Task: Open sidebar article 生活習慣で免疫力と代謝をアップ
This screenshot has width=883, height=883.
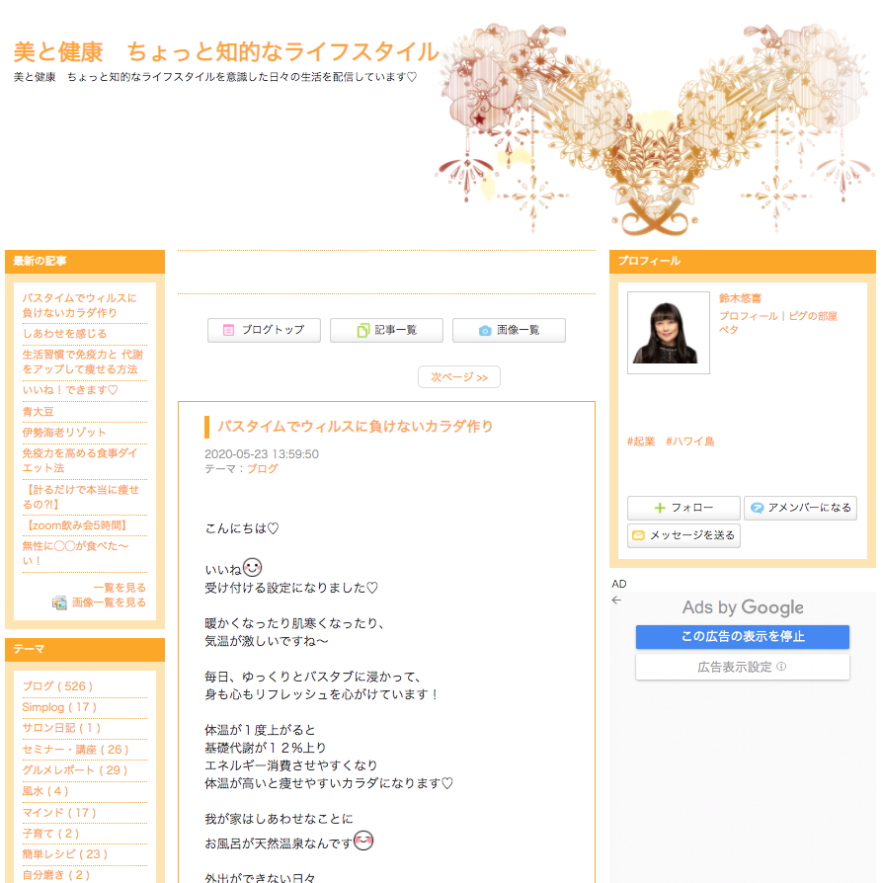Action: click(83, 362)
